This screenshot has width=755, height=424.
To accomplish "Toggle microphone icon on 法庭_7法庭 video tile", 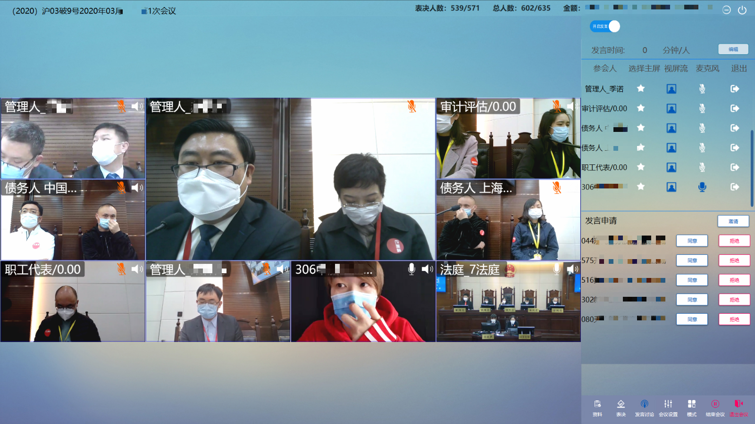I will coord(557,269).
